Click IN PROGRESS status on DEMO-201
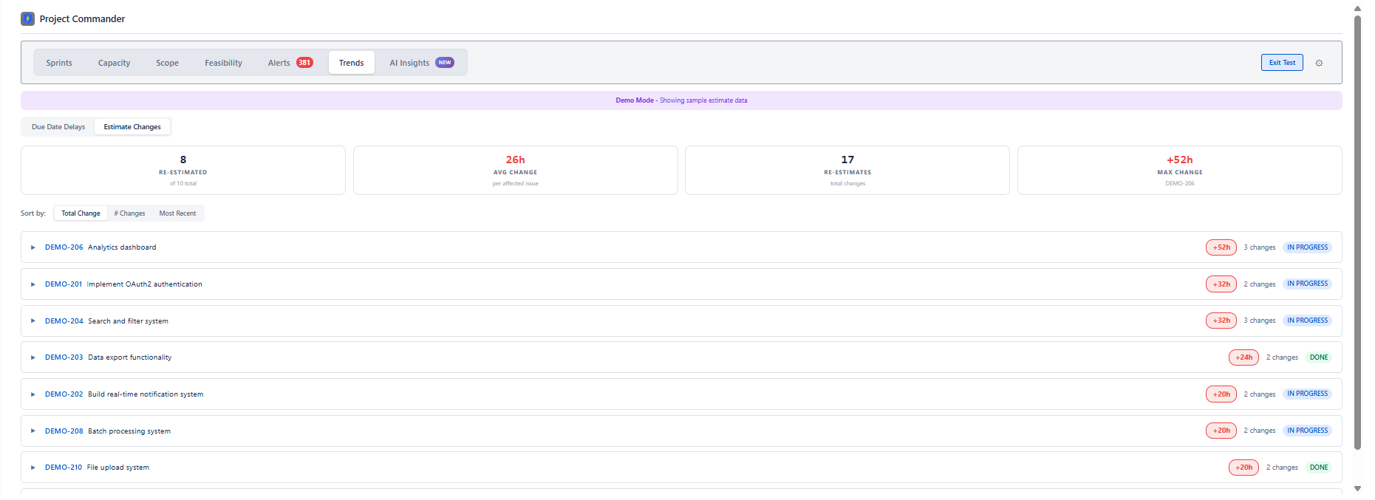1375x500 pixels. [1307, 284]
